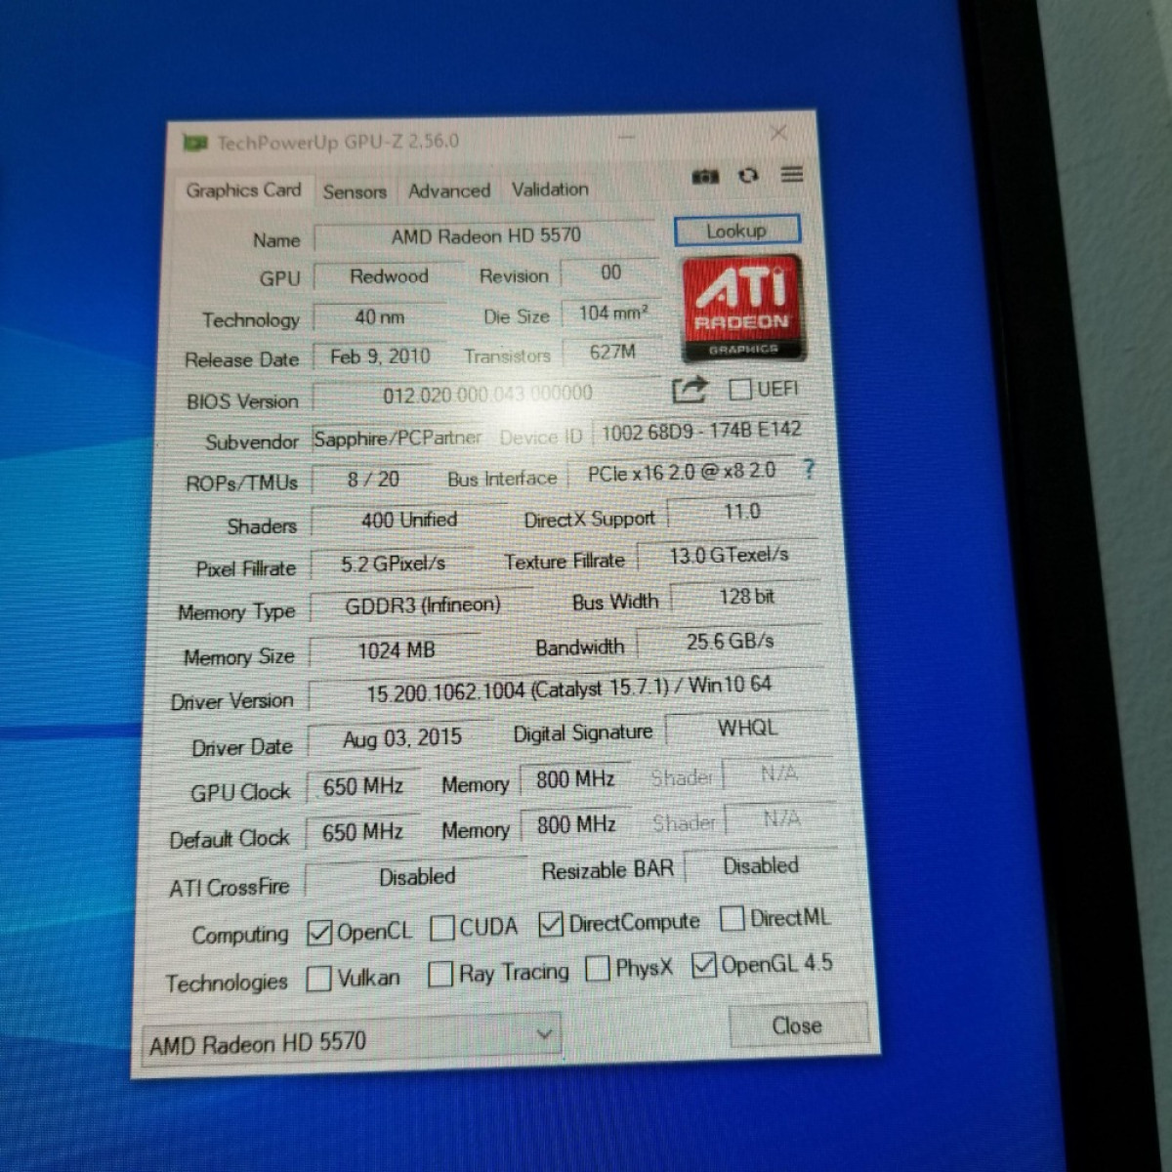
Task: Click the Bus Width field 128 bit
Action: point(746,597)
